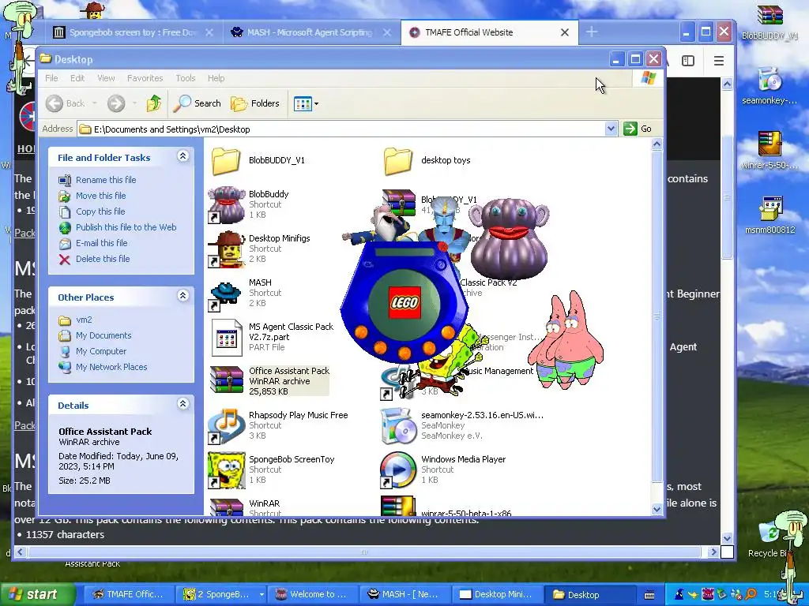Screen dimensions: 809x606
Task: Open a new browser tab
Action: click(592, 32)
